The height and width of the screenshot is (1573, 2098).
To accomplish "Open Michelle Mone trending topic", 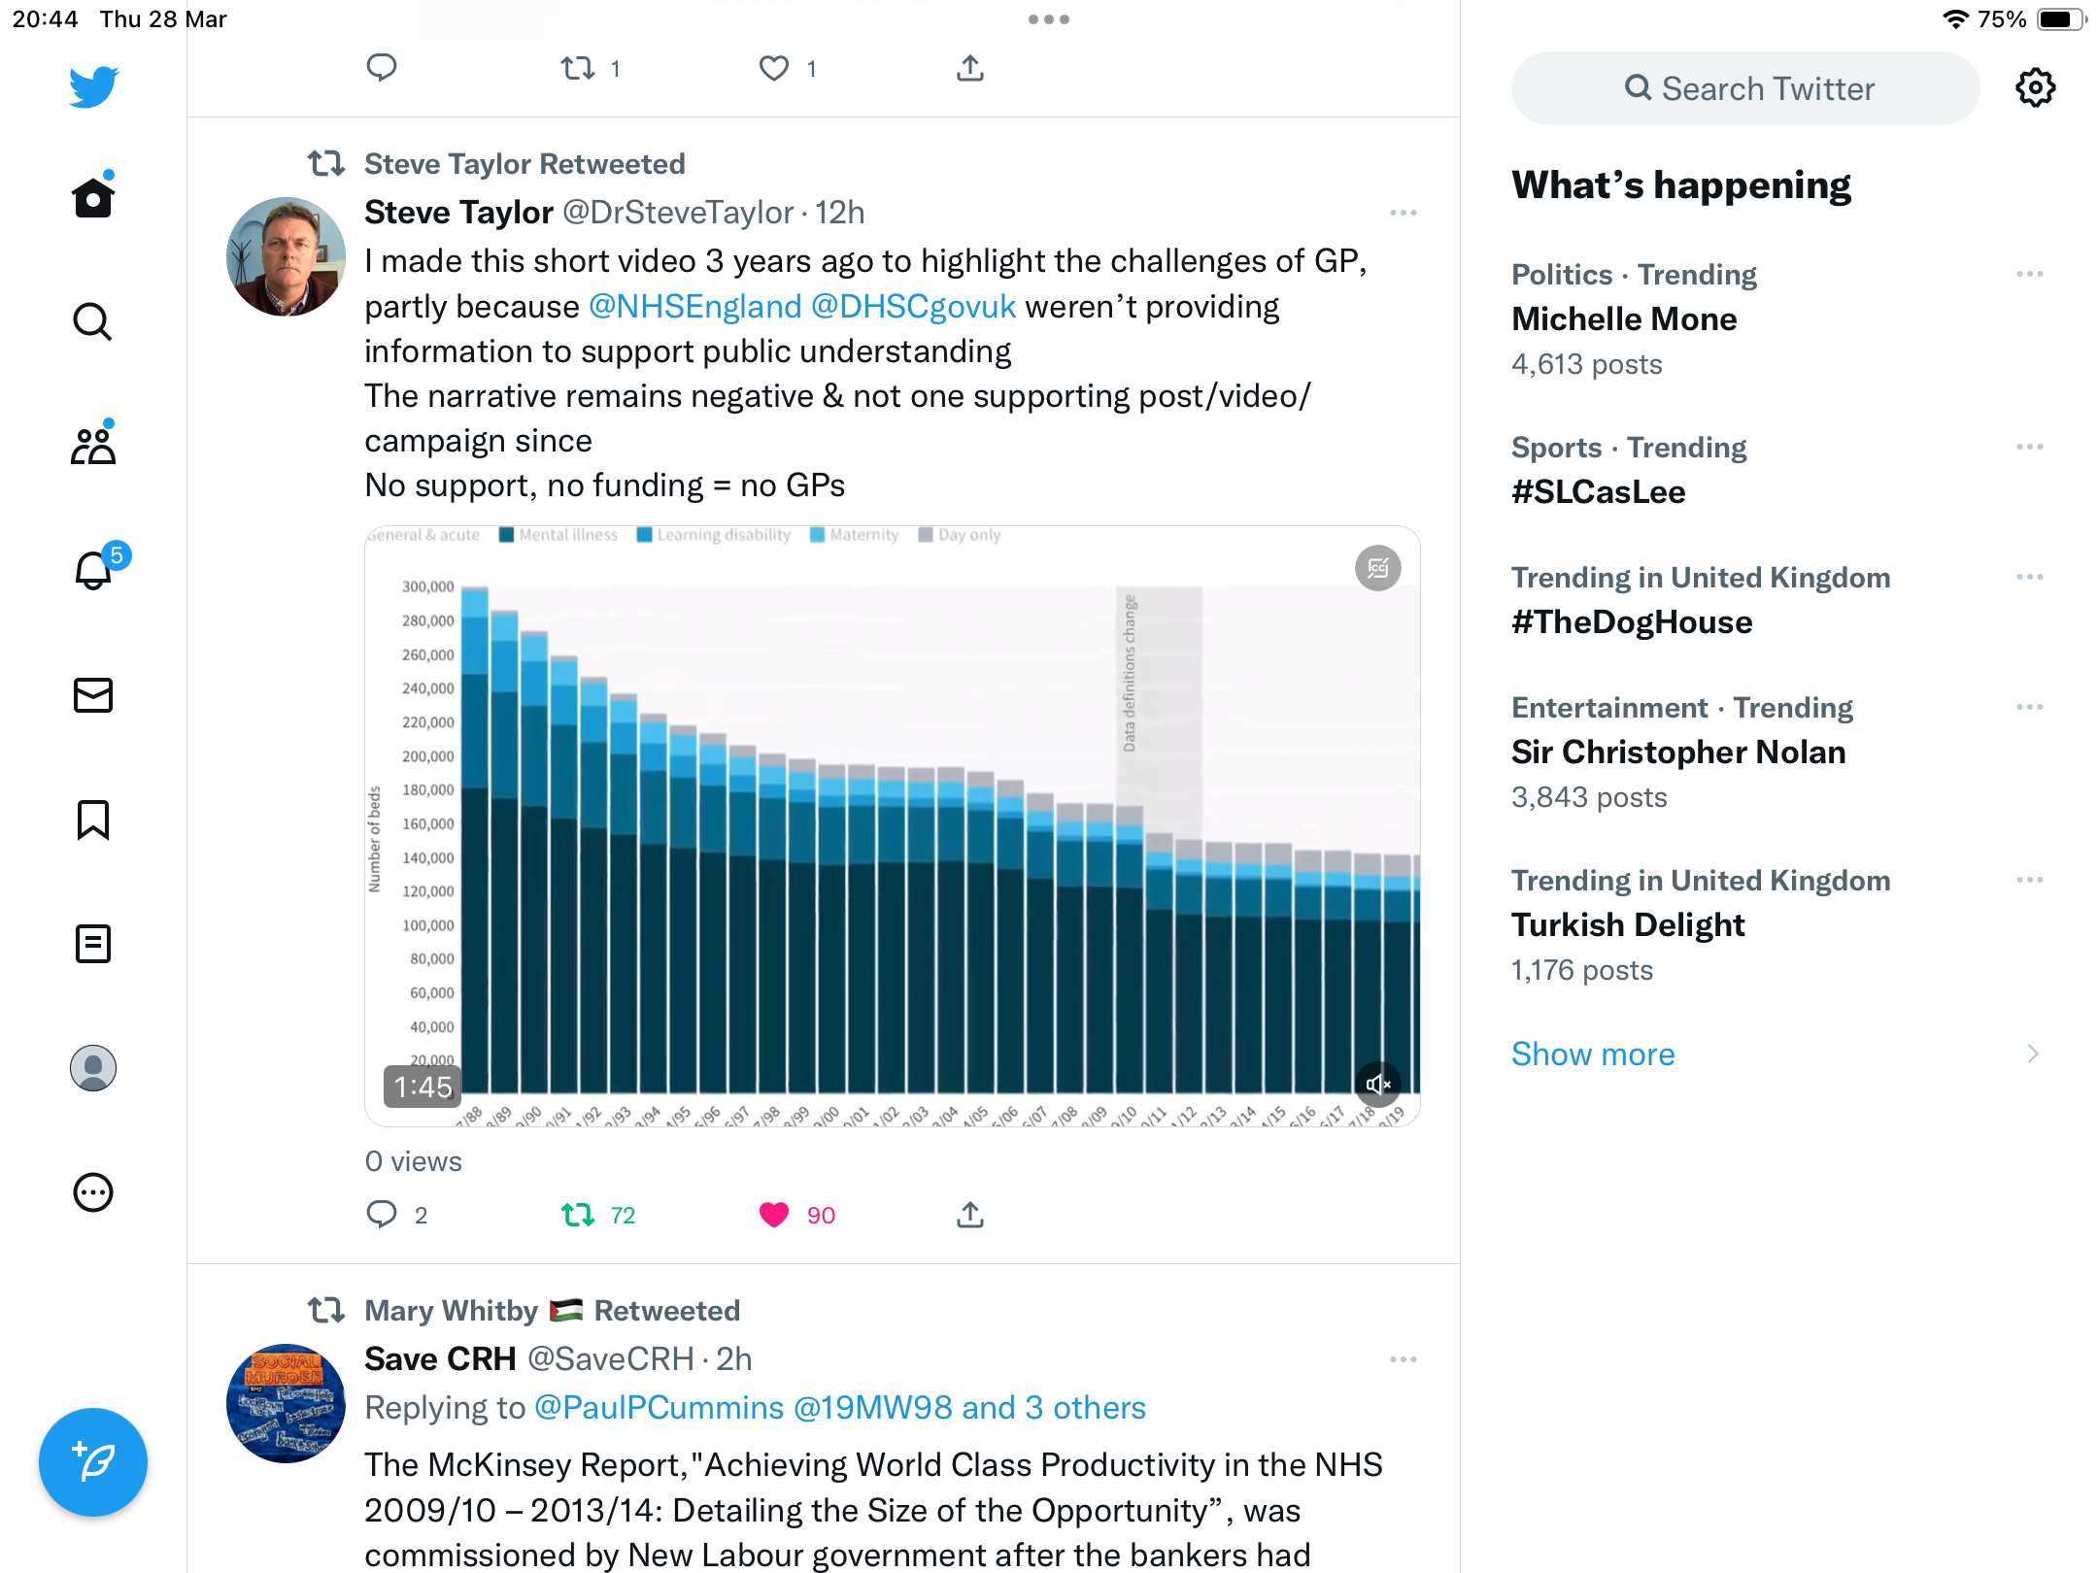I will [1624, 319].
